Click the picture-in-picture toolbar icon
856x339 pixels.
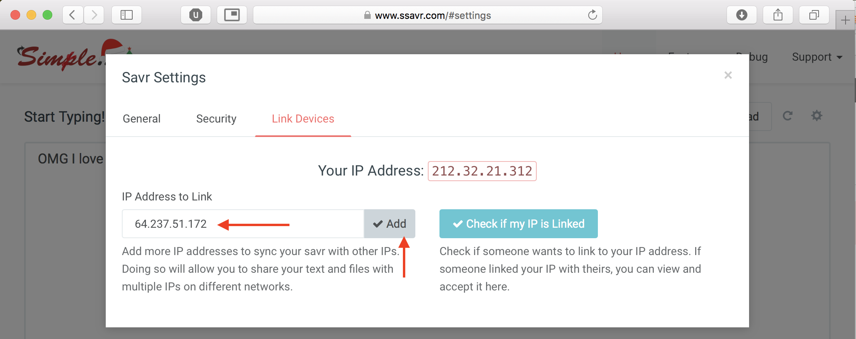232,15
